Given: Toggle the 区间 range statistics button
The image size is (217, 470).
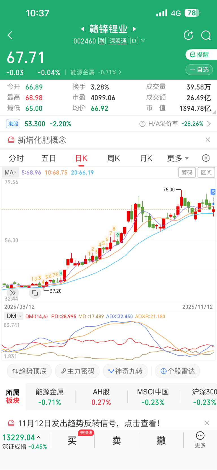Looking at the screenshot, I should click(206, 173).
